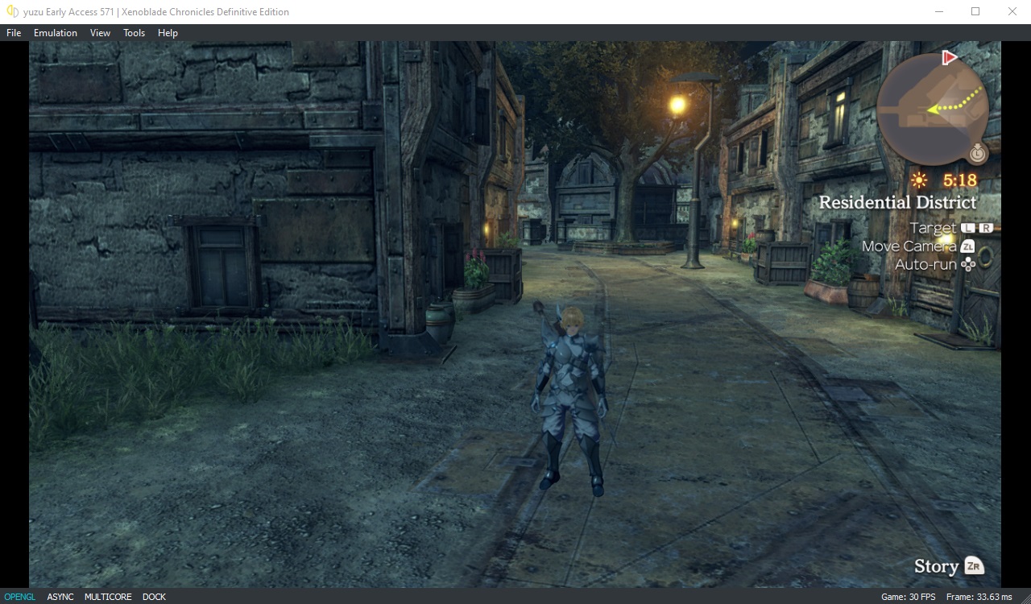1031x604 pixels.
Task: Click the Move Camera prompt text
Action: (909, 246)
